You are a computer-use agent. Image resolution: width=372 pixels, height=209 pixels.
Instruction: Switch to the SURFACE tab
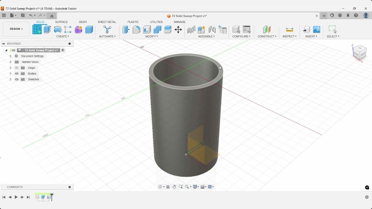(x=61, y=22)
